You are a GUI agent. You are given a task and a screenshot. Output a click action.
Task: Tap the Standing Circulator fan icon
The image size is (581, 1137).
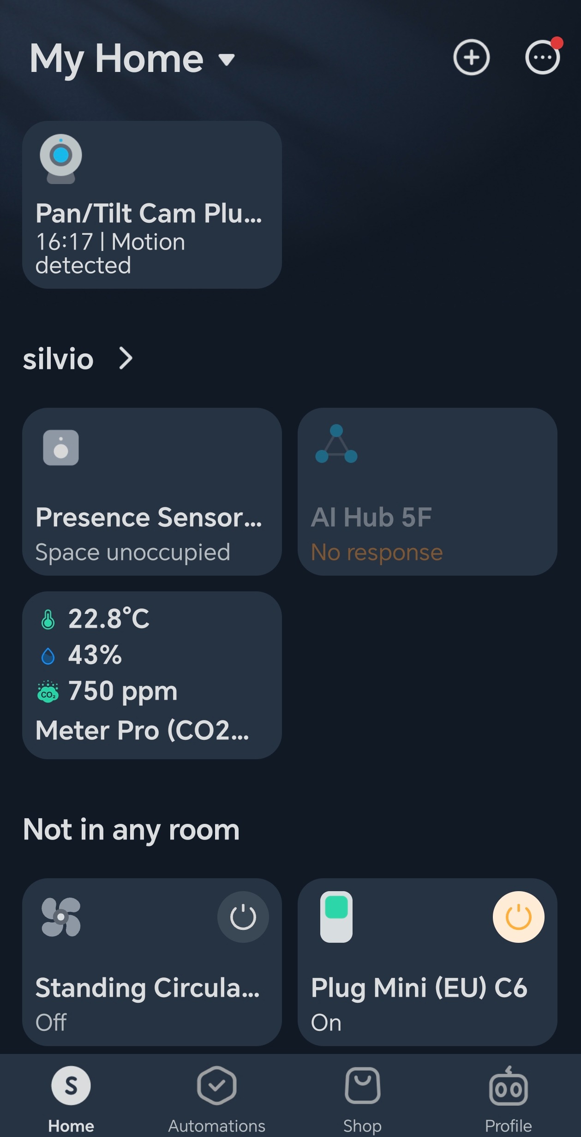point(61,917)
